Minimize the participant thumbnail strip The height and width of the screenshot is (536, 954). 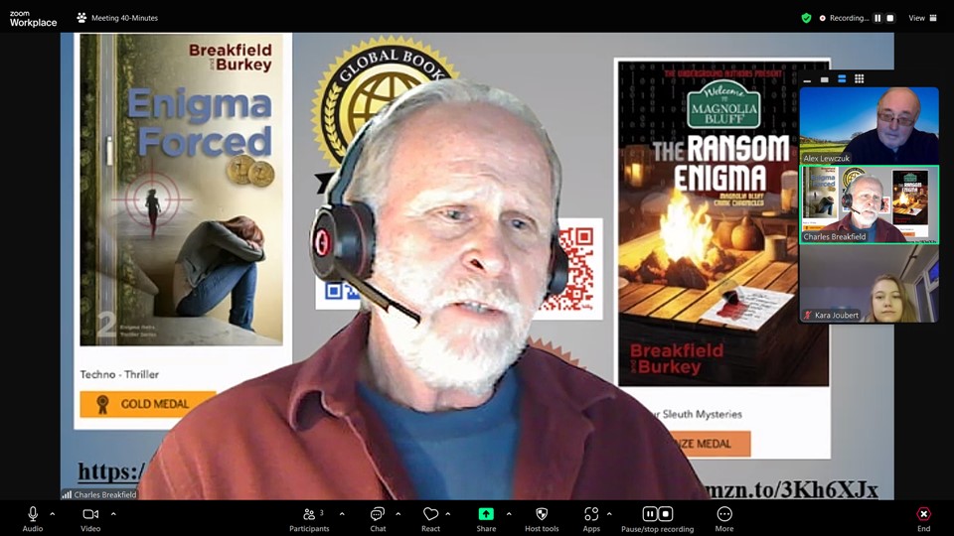click(x=807, y=79)
